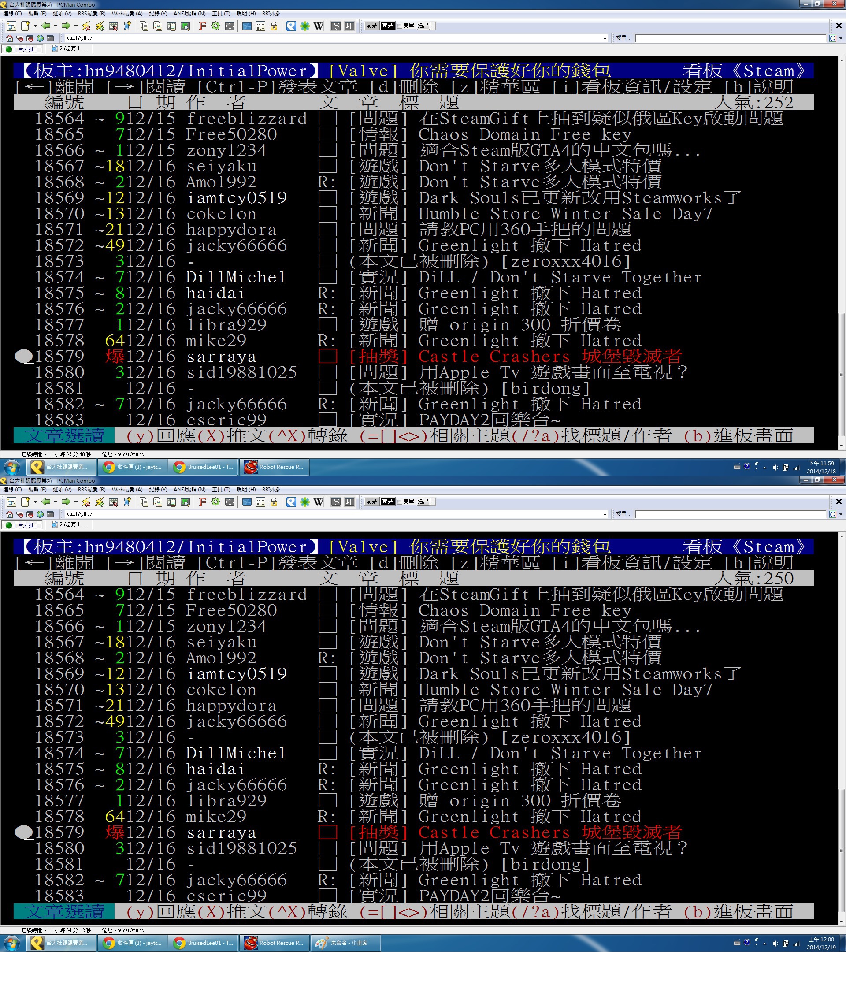Screen dimensions: 846x981
Task: Open 連線 (C) menu in upper window
Action: [12, 14]
